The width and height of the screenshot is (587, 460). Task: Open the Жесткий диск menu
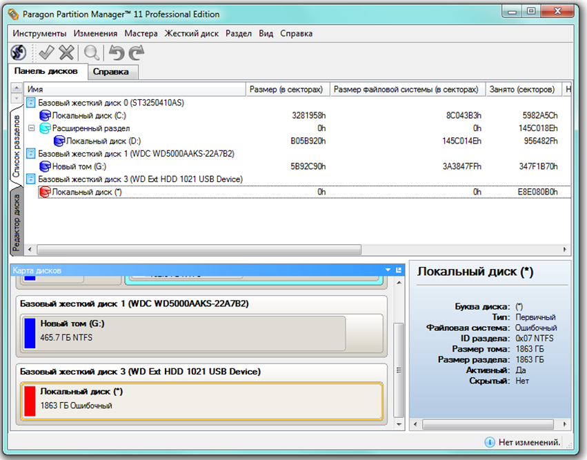[192, 33]
